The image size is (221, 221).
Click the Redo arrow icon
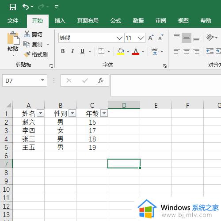coord(41,7)
